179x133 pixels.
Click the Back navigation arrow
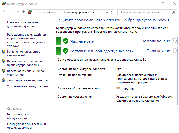pos(5,12)
